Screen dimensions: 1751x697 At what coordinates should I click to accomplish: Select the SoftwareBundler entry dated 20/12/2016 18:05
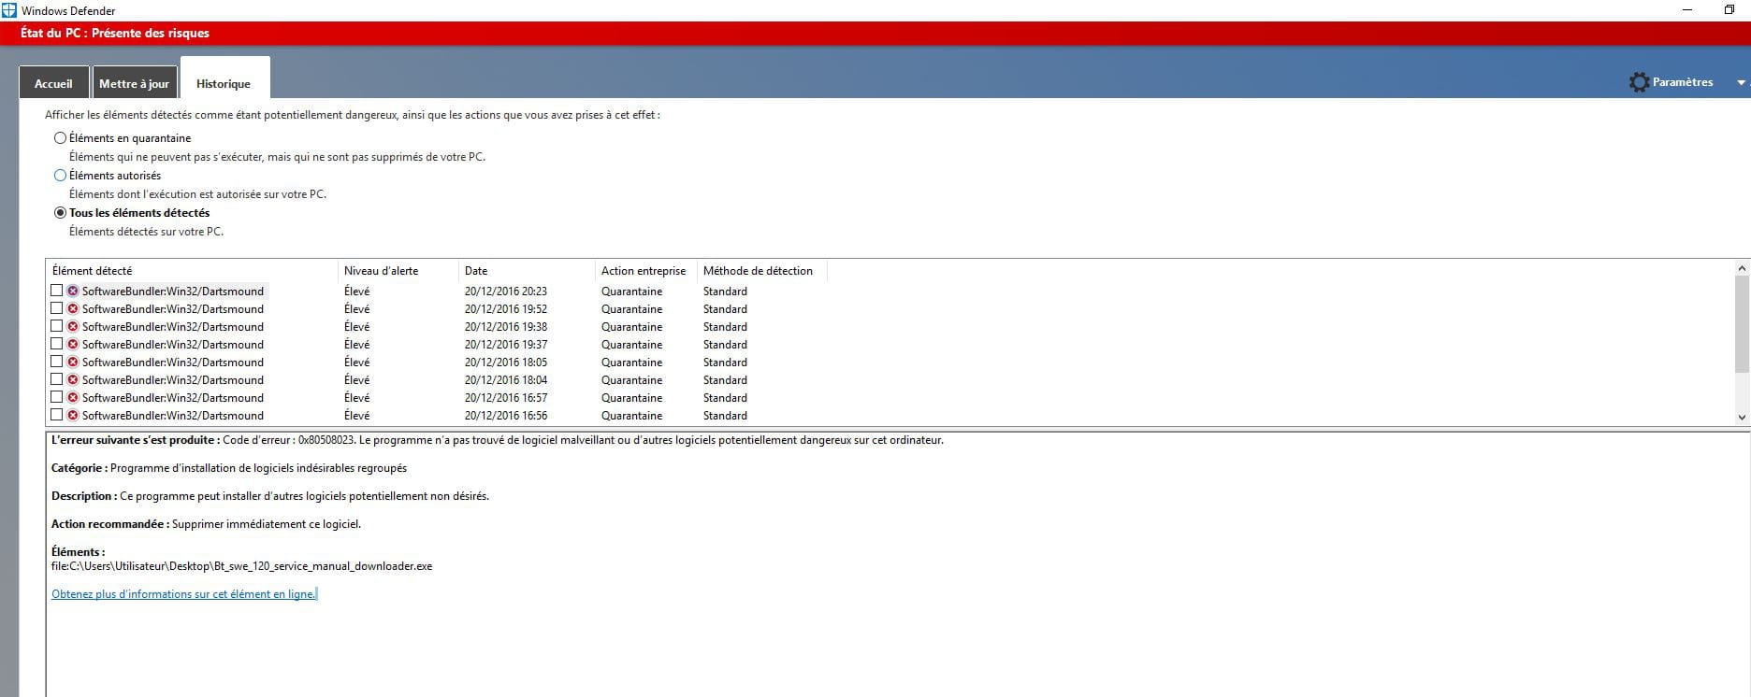[173, 363]
